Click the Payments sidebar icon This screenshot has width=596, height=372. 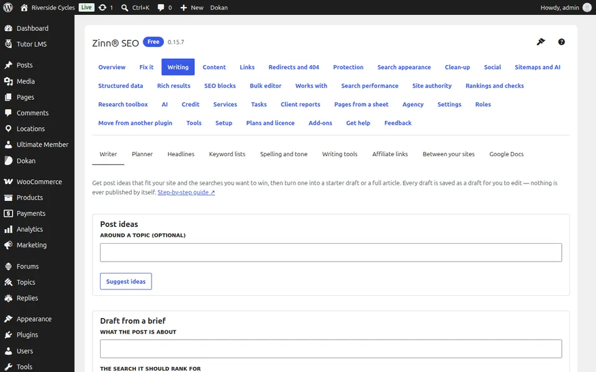[x=8, y=213]
